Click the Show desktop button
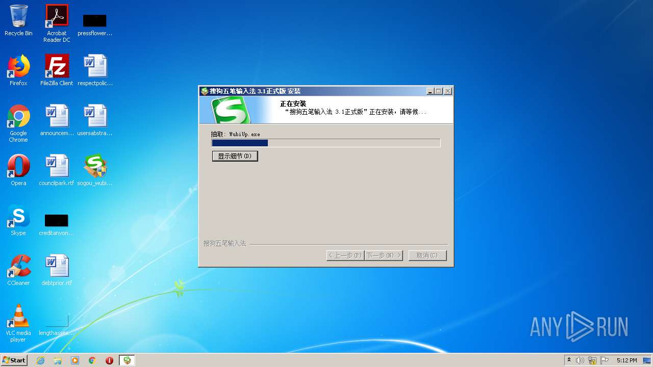 coord(647,360)
